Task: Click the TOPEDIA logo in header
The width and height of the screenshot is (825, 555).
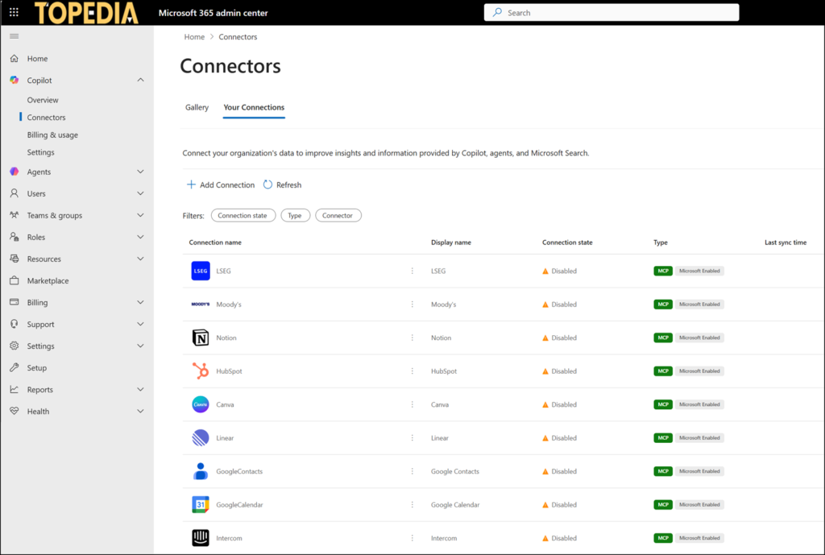Action: (x=86, y=13)
